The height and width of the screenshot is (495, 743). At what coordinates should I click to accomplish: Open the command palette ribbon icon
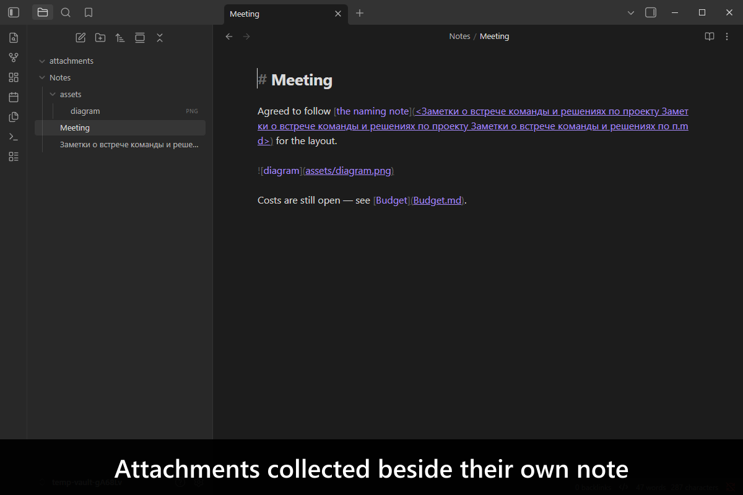(x=14, y=137)
